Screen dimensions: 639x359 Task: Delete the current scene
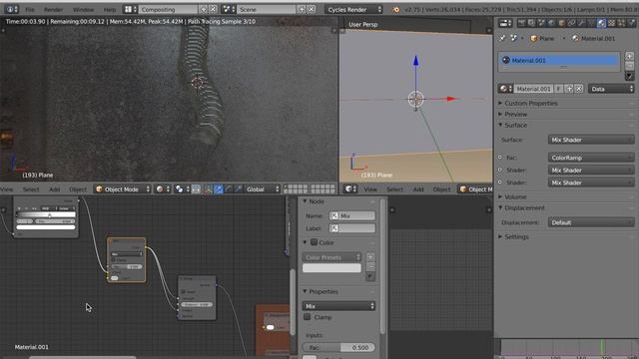click(x=311, y=9)
